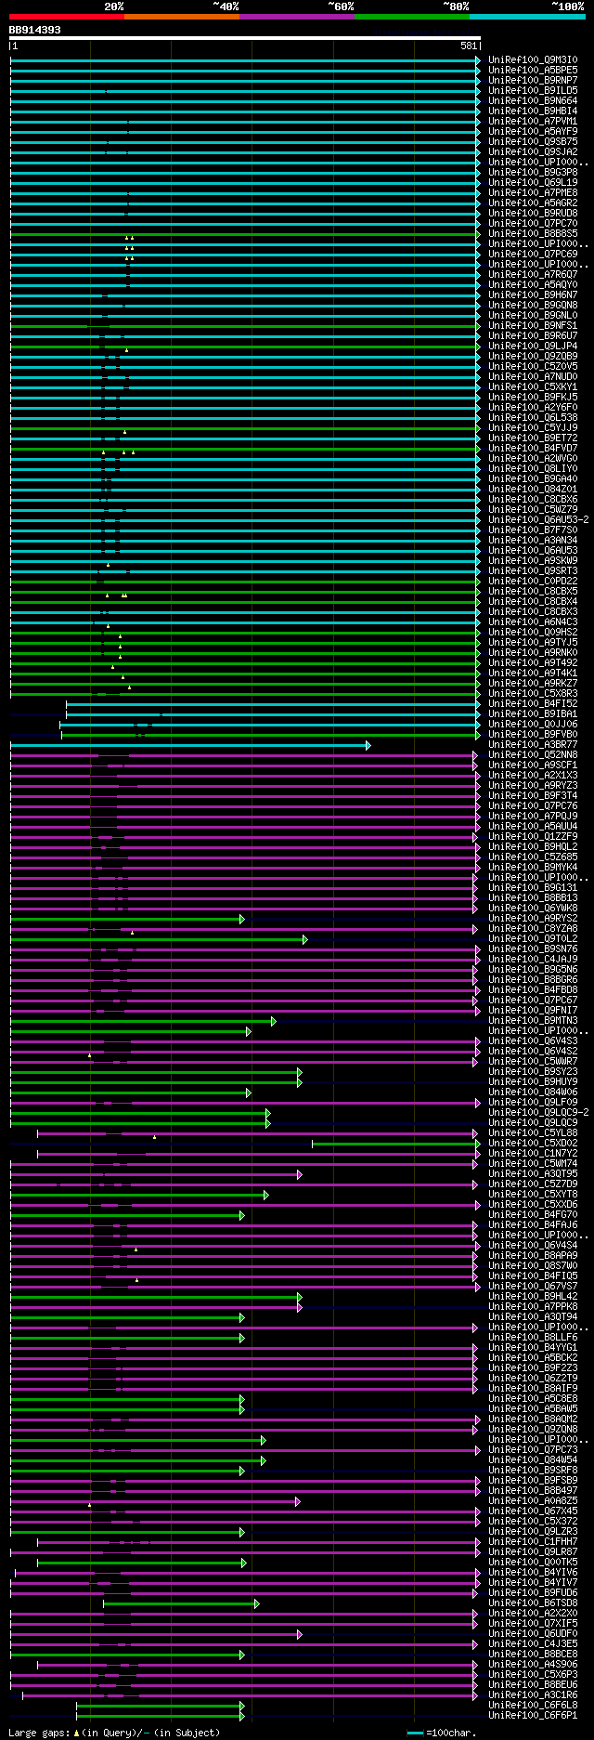Open hit UniRef100_Q9M3I0
The image size is (594, 1740).
pyautogui.click(x=533, y=60)
